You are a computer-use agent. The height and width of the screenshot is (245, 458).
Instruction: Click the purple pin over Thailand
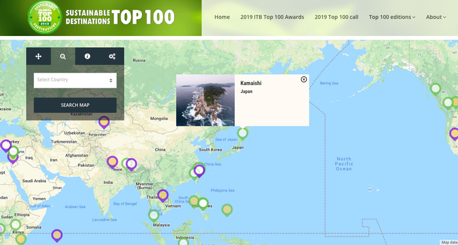click(163, 195)
